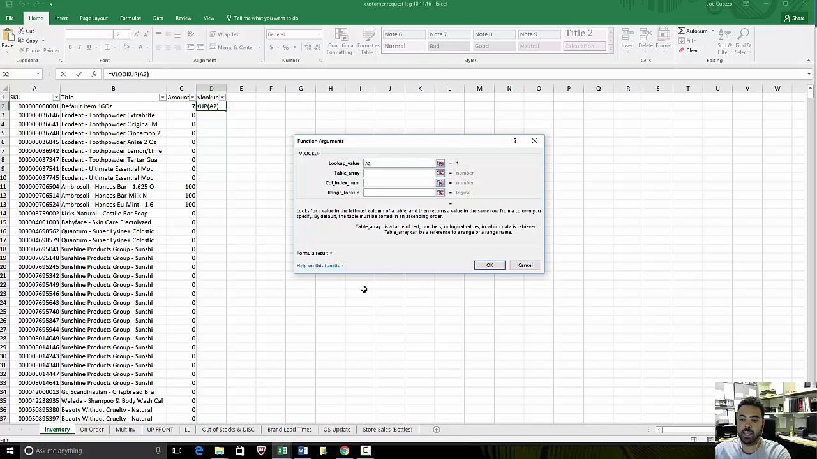Open the Title column filter dropdown

click(162, 98)
